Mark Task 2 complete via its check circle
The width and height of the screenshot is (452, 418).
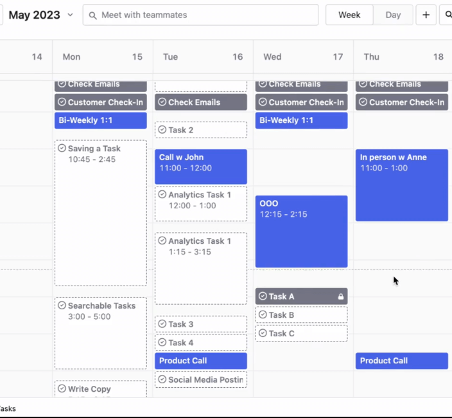pyautogui.click(x=162, y=130)
